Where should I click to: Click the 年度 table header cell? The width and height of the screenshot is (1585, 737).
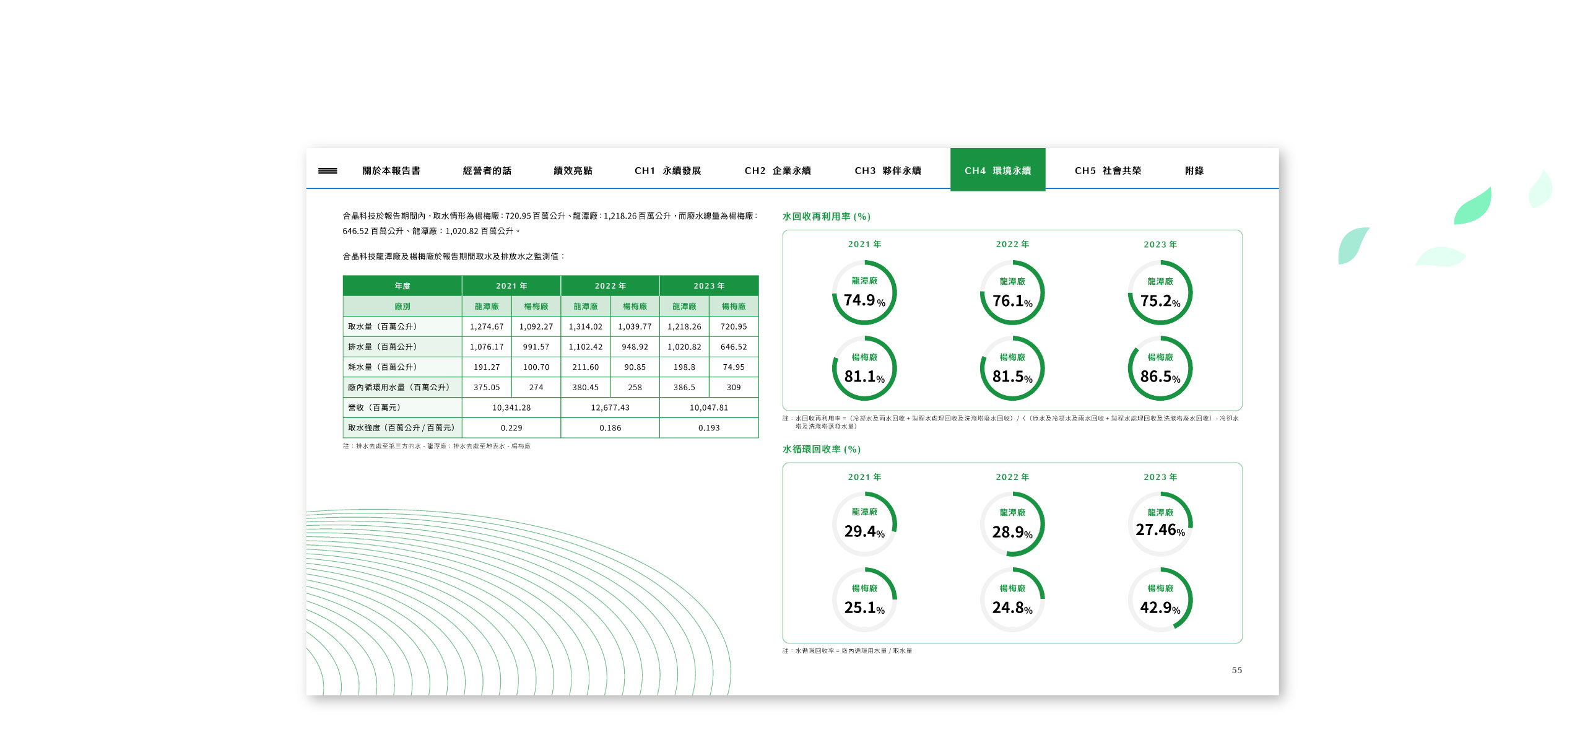coord(402,286)
